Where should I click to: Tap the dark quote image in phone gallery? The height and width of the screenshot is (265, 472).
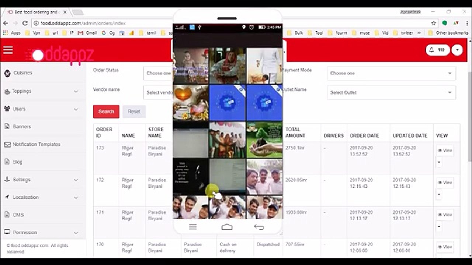(x=191, y=177)
